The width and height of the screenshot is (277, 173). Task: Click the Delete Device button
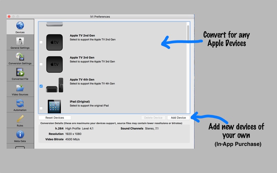coord(153,118)
